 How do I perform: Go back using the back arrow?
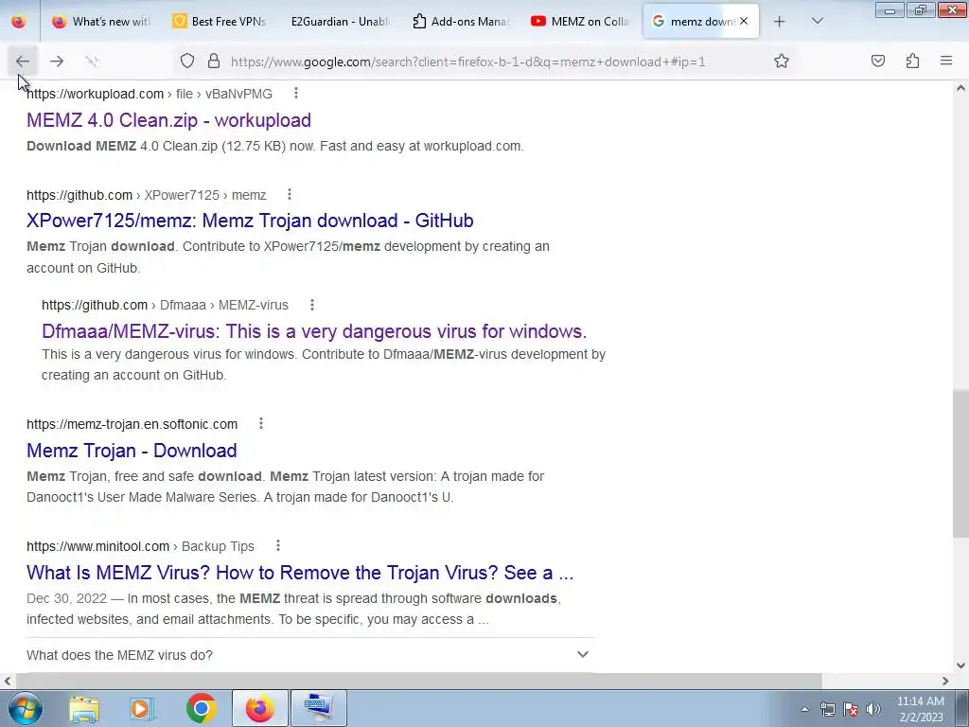pyautogui.click(x=23, y=62)
